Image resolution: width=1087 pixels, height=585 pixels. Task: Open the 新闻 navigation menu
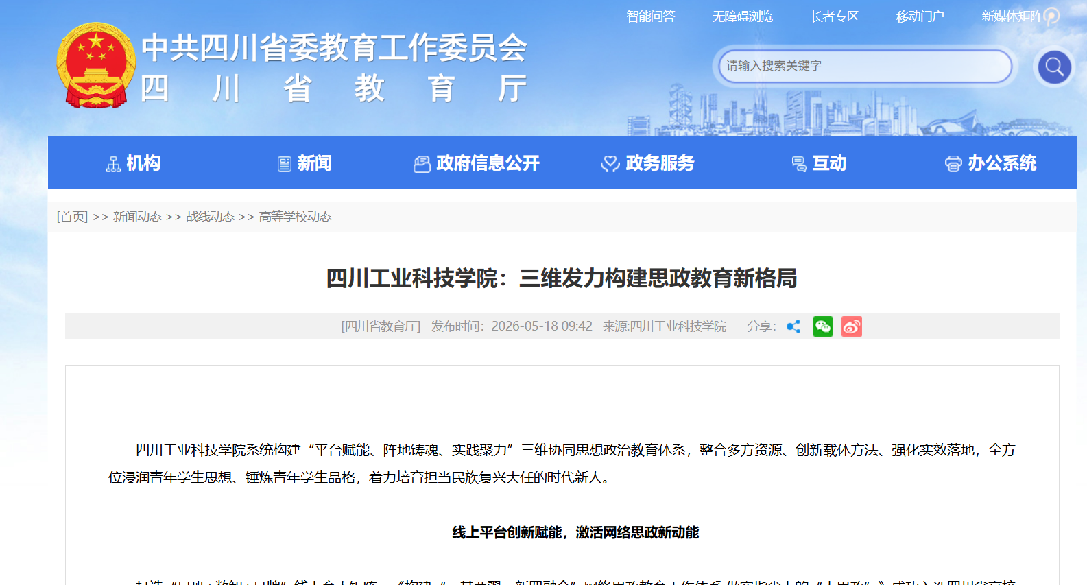tap(304, 163)
